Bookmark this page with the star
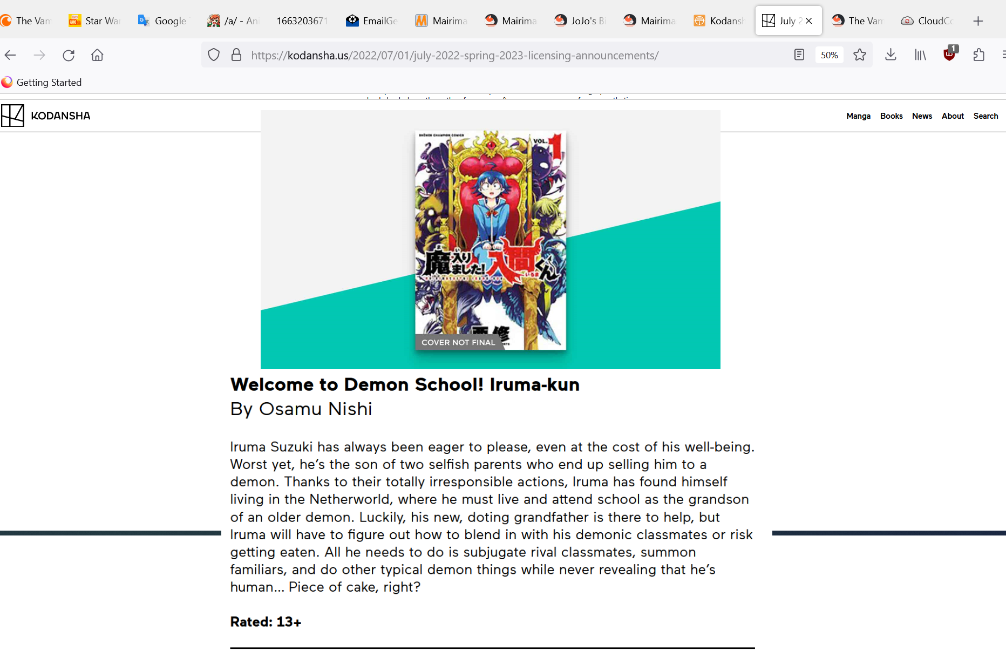This screenshot has width=1006, height=651. [x=860, y=55]
